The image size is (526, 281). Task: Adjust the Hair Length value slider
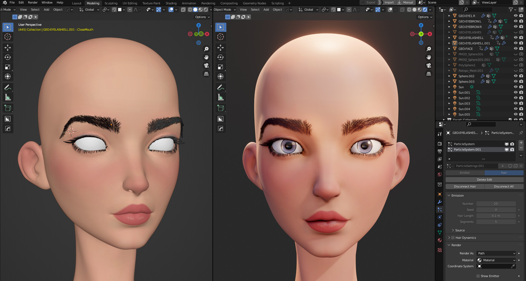click(496, 216)
